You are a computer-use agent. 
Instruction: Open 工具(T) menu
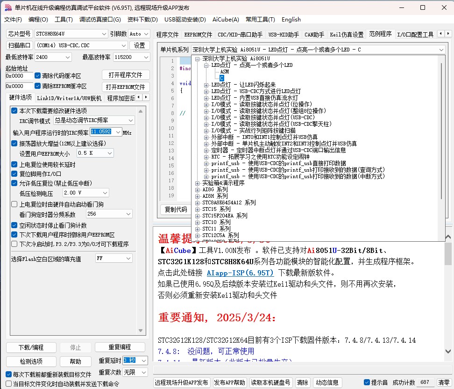point(64,20)
